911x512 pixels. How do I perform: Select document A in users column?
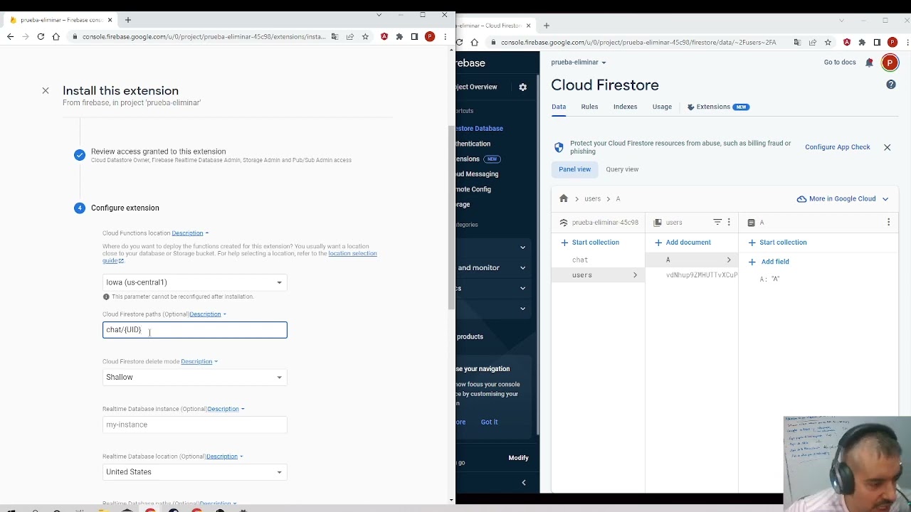(x=692, y=260)
